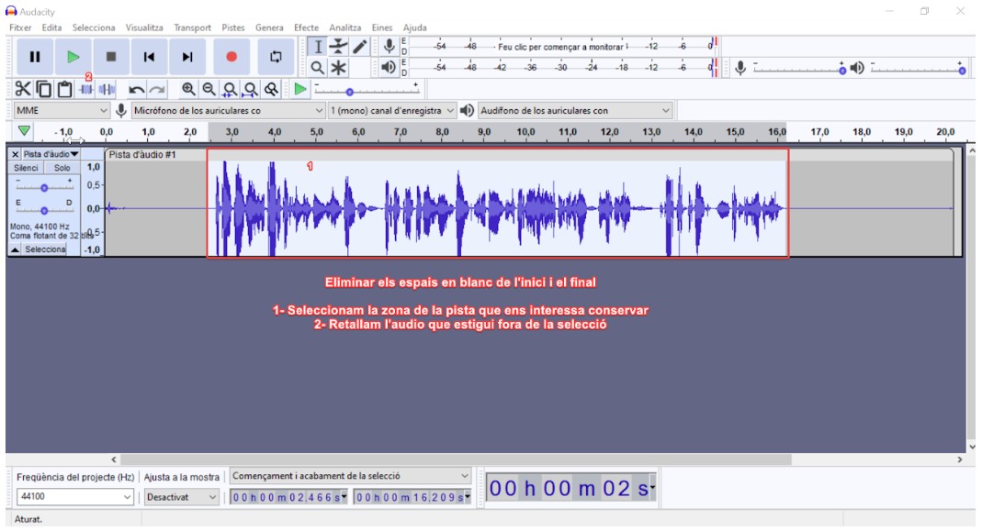
Task: Expand the Ajusta a la mostra dropdown
Action: (x=182, y=497)
